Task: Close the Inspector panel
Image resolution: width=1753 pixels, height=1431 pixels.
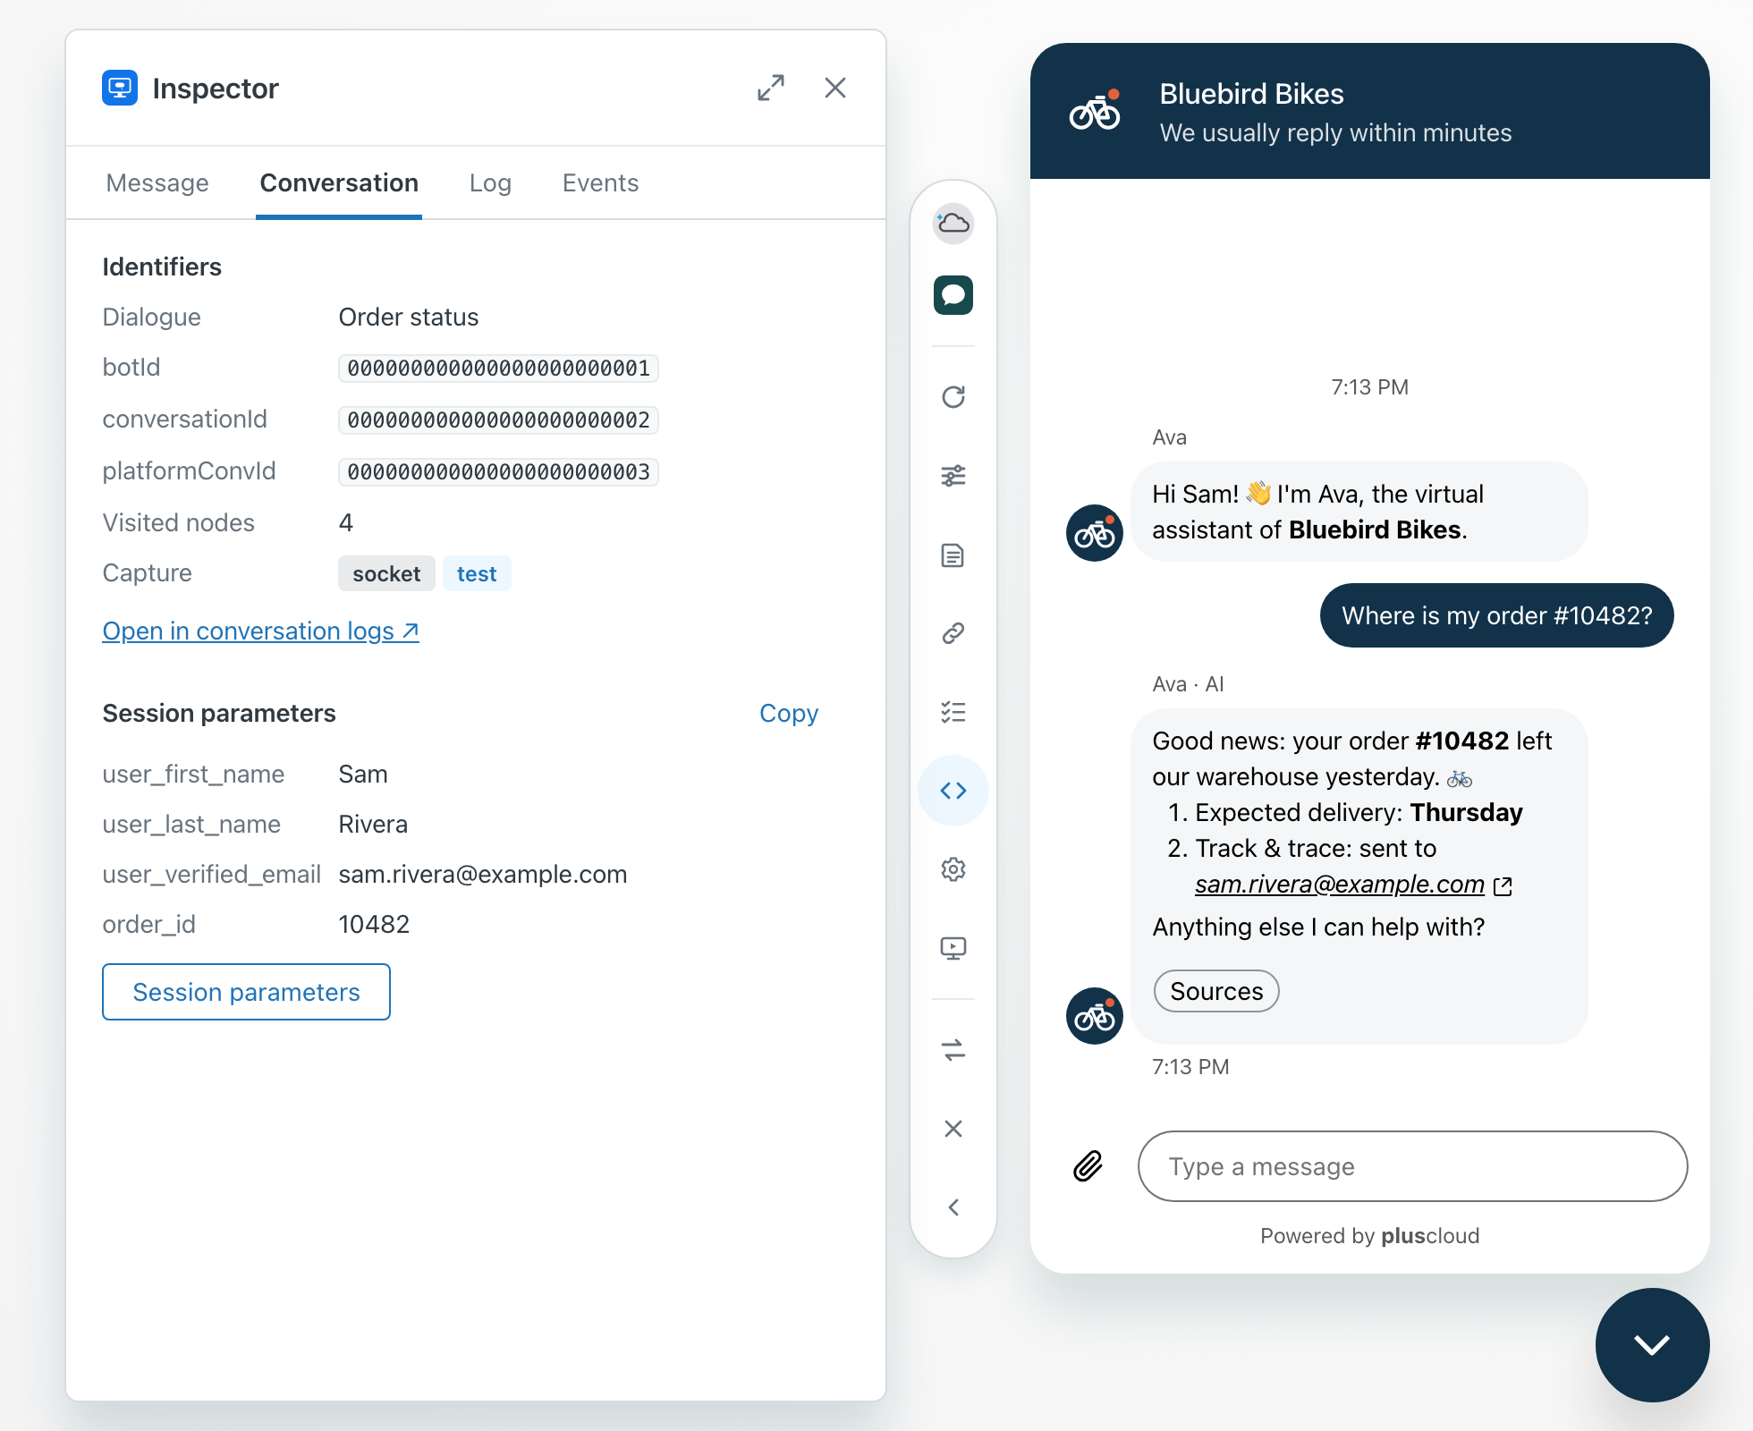Action: click(x=835, y=88)
